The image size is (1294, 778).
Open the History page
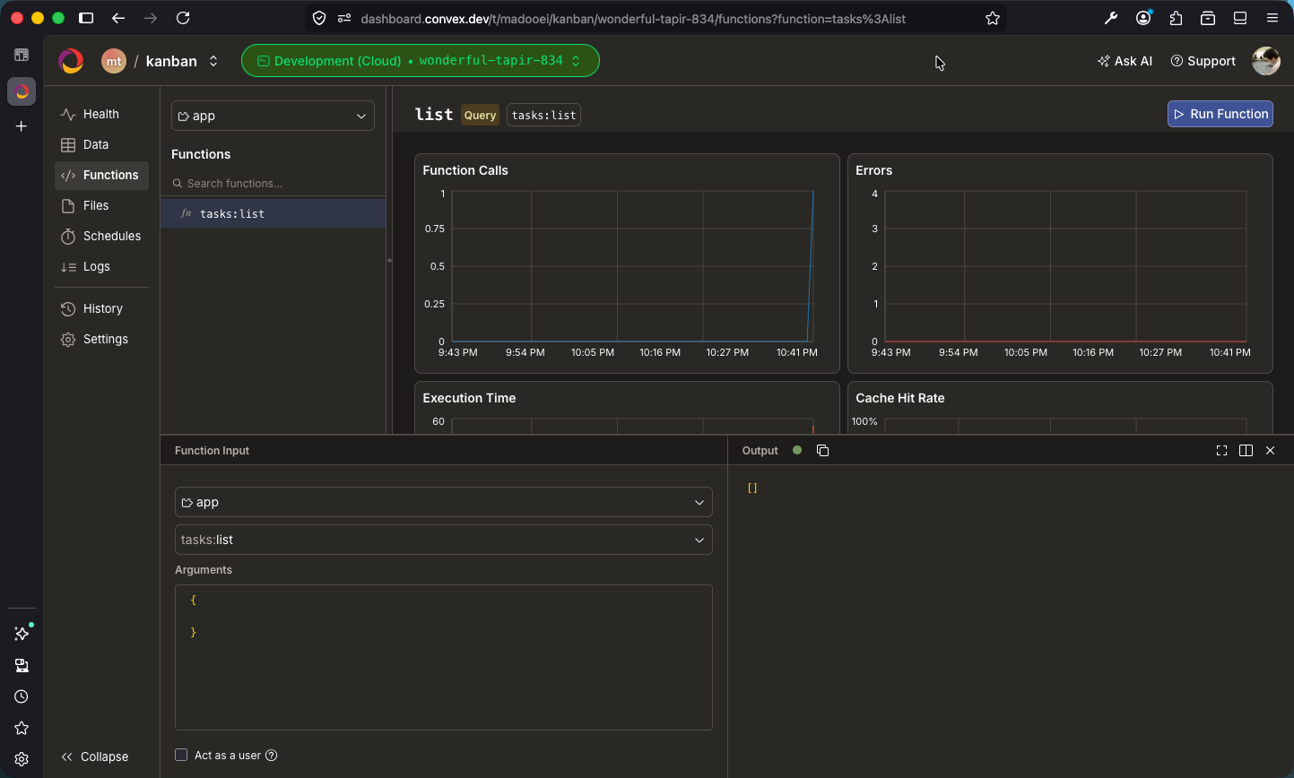tap(101, 308)
